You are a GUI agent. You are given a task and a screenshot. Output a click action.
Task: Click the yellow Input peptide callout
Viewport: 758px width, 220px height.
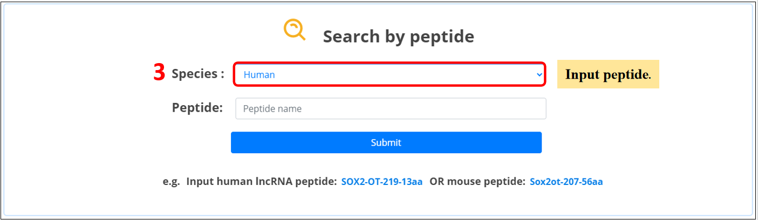608,74
